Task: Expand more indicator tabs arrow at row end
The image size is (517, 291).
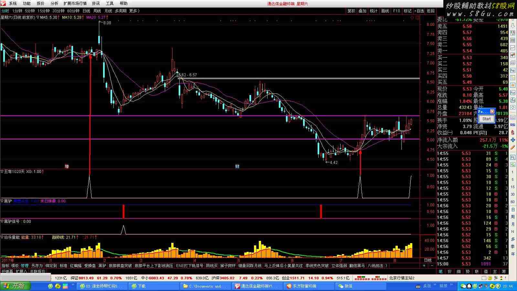Action: (386, 266)
